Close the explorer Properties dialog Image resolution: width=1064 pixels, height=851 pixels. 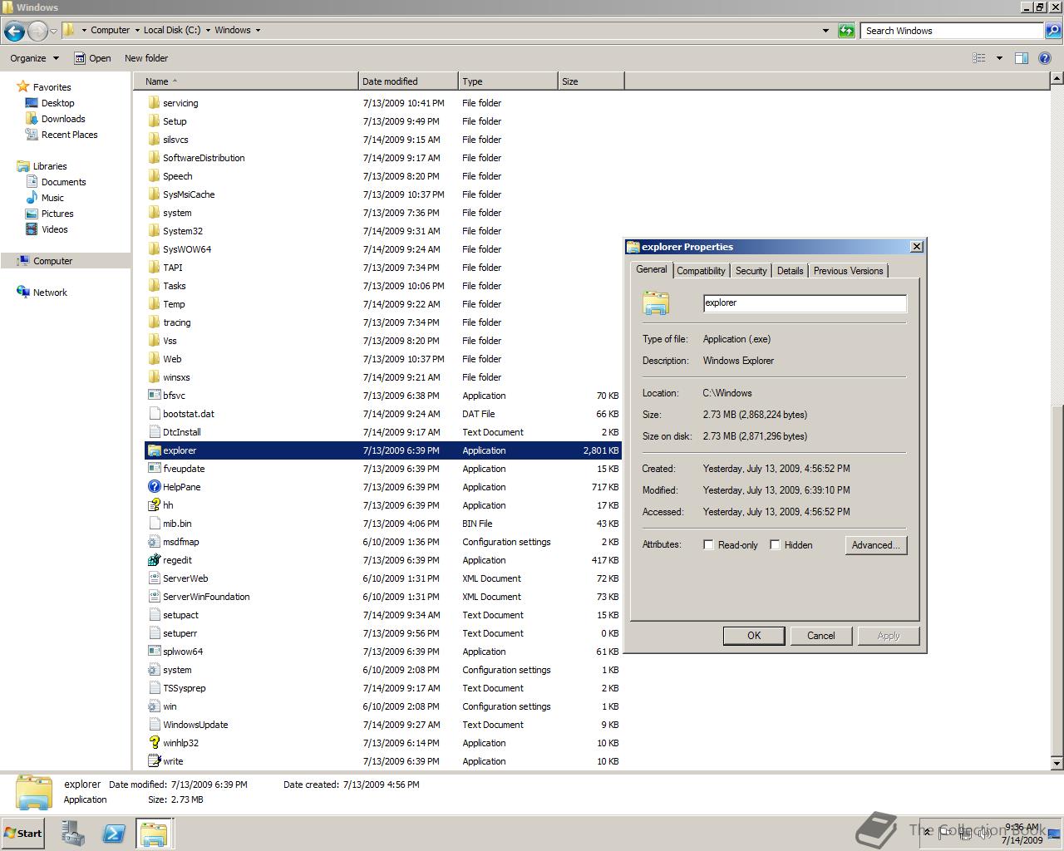[x=917, y=247]
